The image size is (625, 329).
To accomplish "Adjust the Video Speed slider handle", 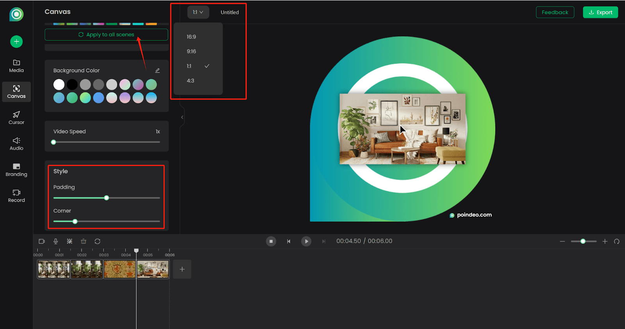I will tap(54, 142).
